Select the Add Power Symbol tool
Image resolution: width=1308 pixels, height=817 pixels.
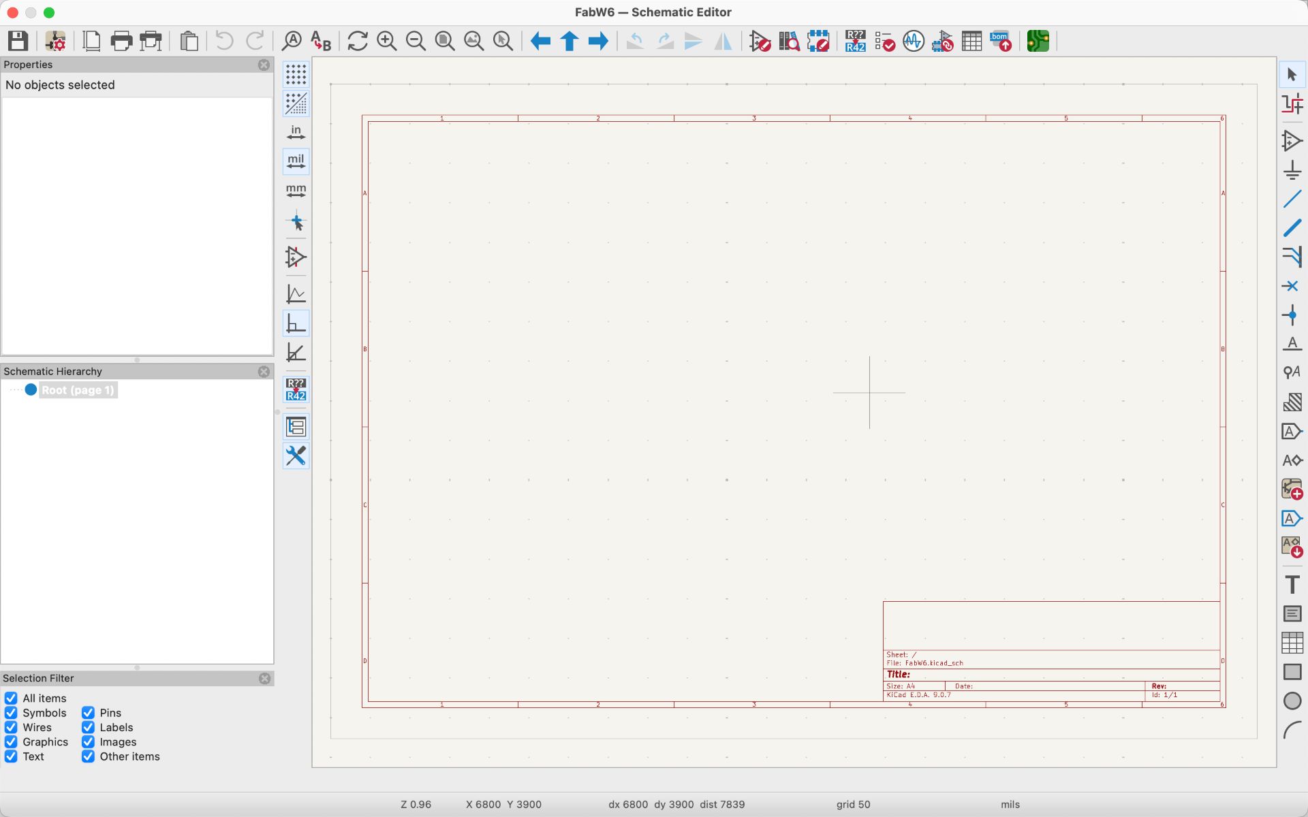coord(1292,170)
